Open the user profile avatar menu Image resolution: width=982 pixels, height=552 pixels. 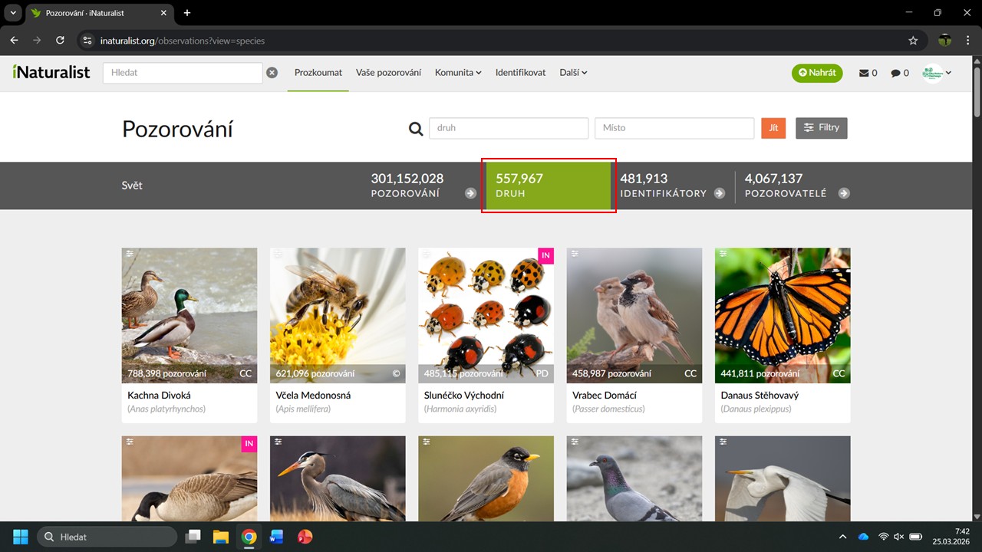[x=937, y=73]
